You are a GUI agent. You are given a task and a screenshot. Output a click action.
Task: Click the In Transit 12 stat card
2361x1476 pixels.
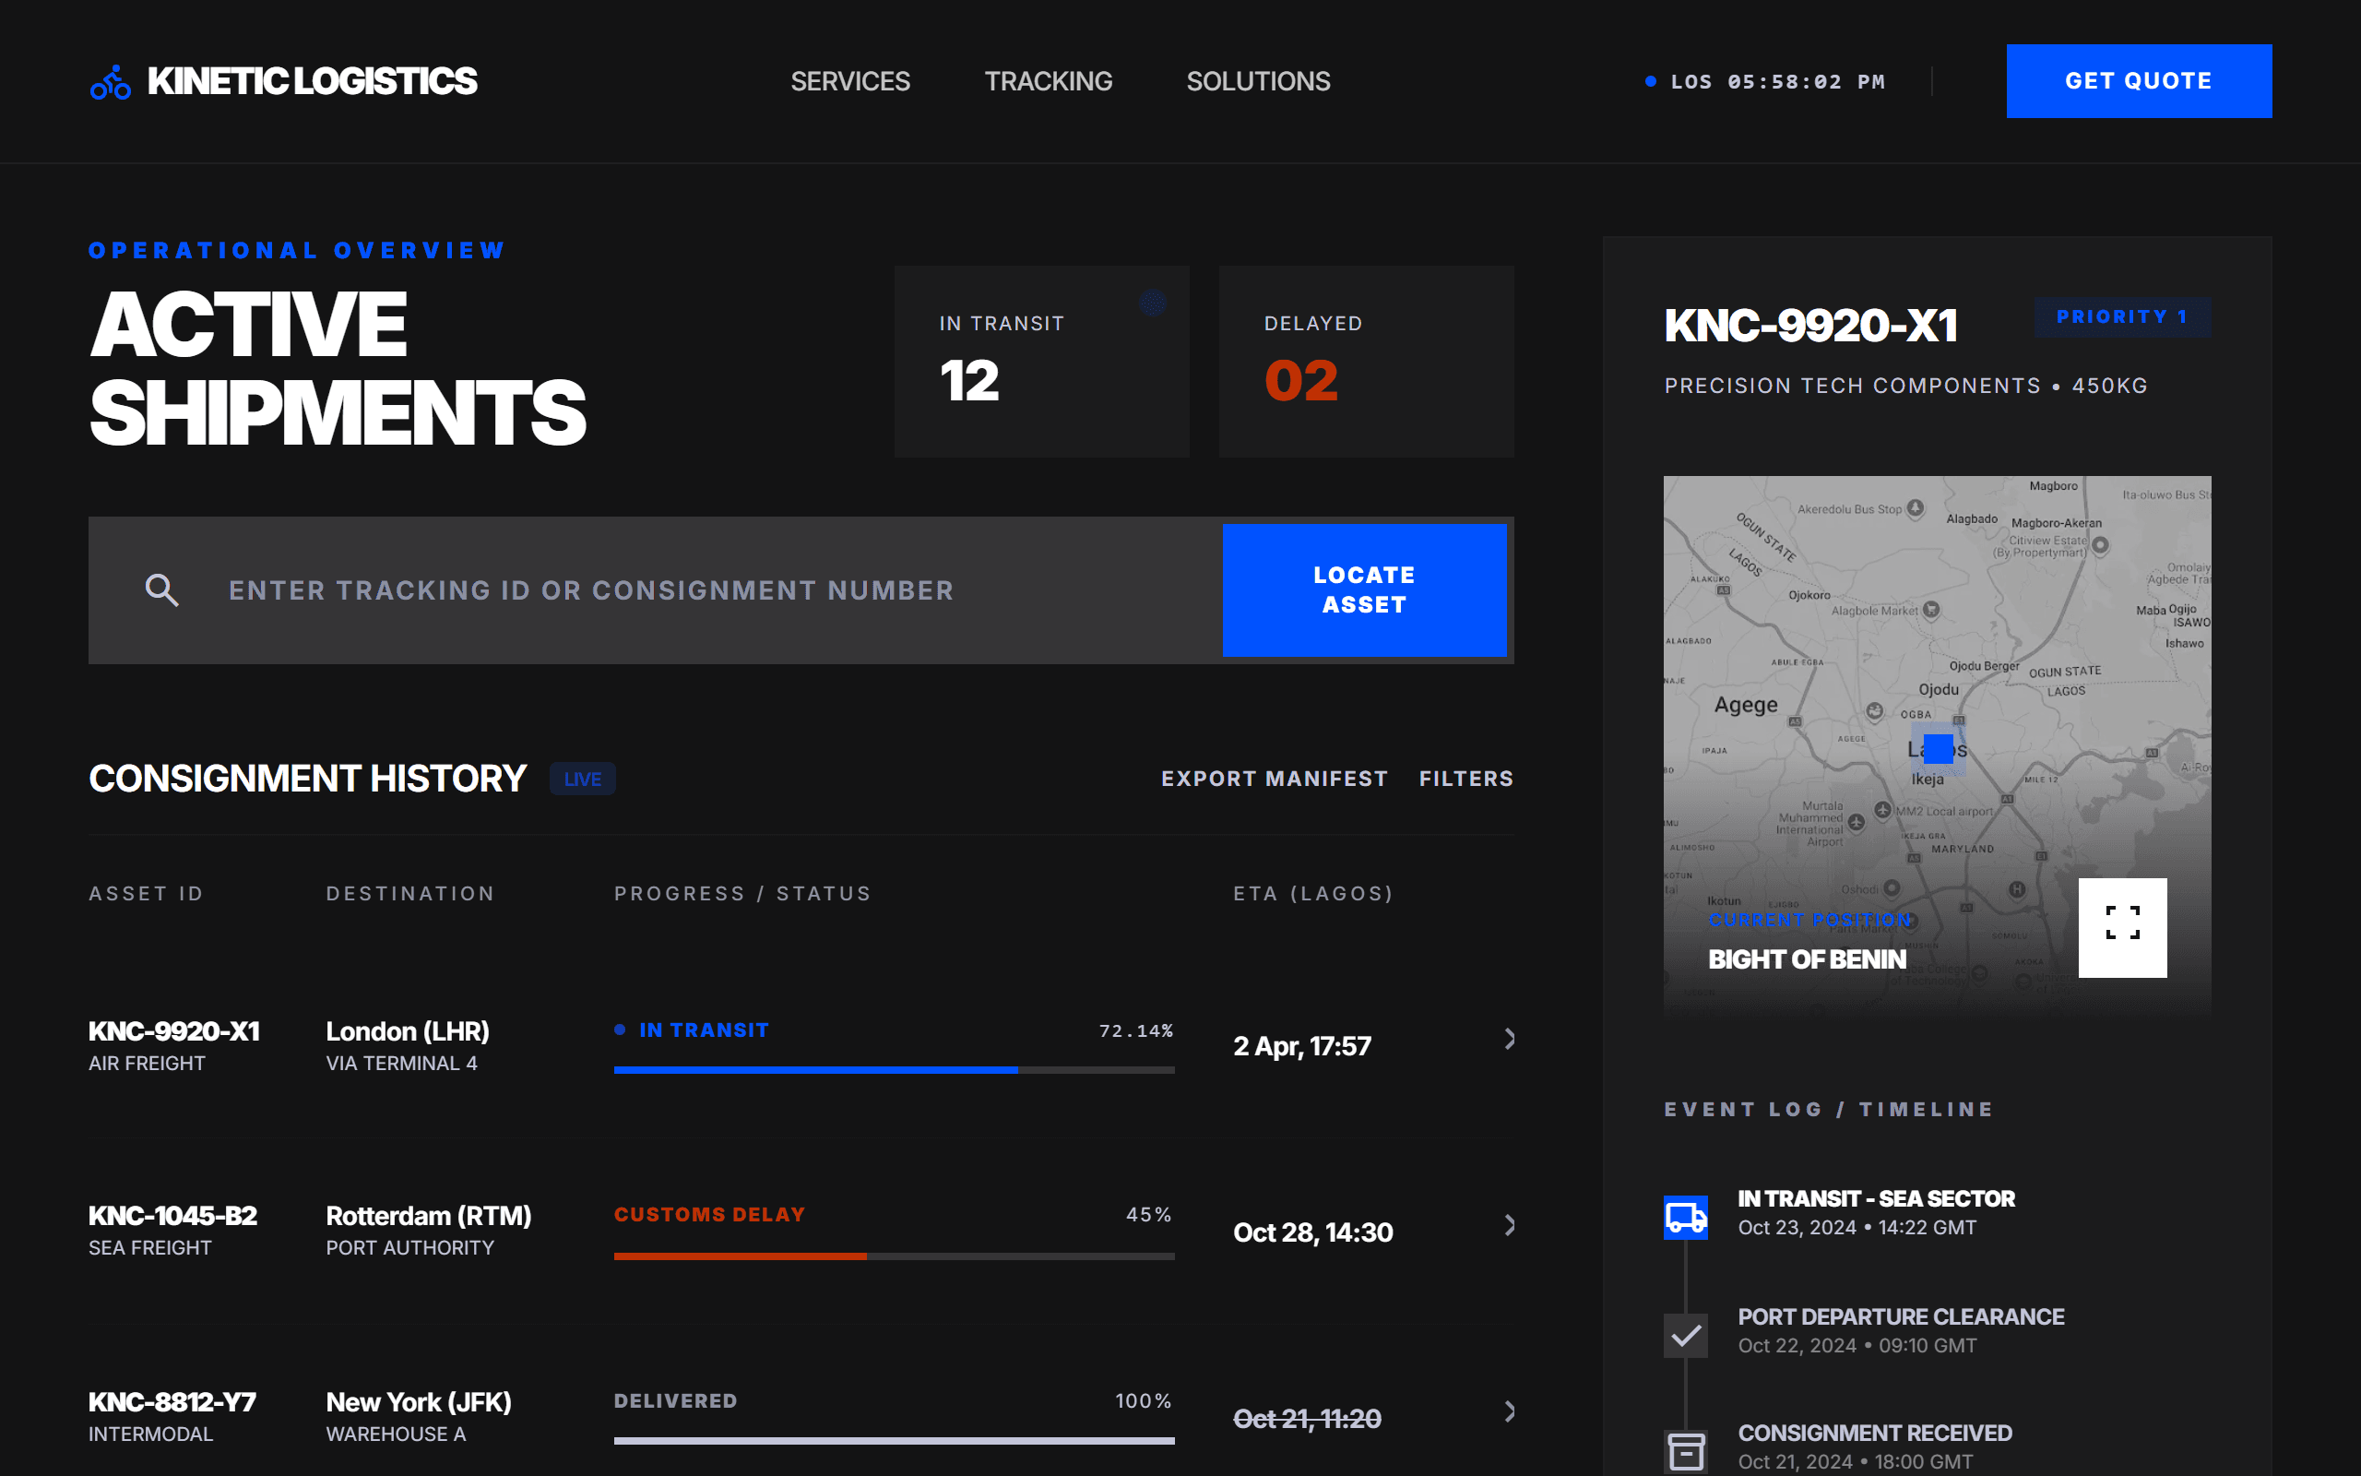coord(1041,362)
